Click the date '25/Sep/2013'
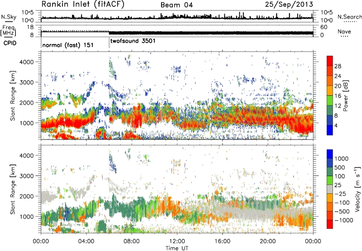The image size is (362, 251). (x=289, y=5)
